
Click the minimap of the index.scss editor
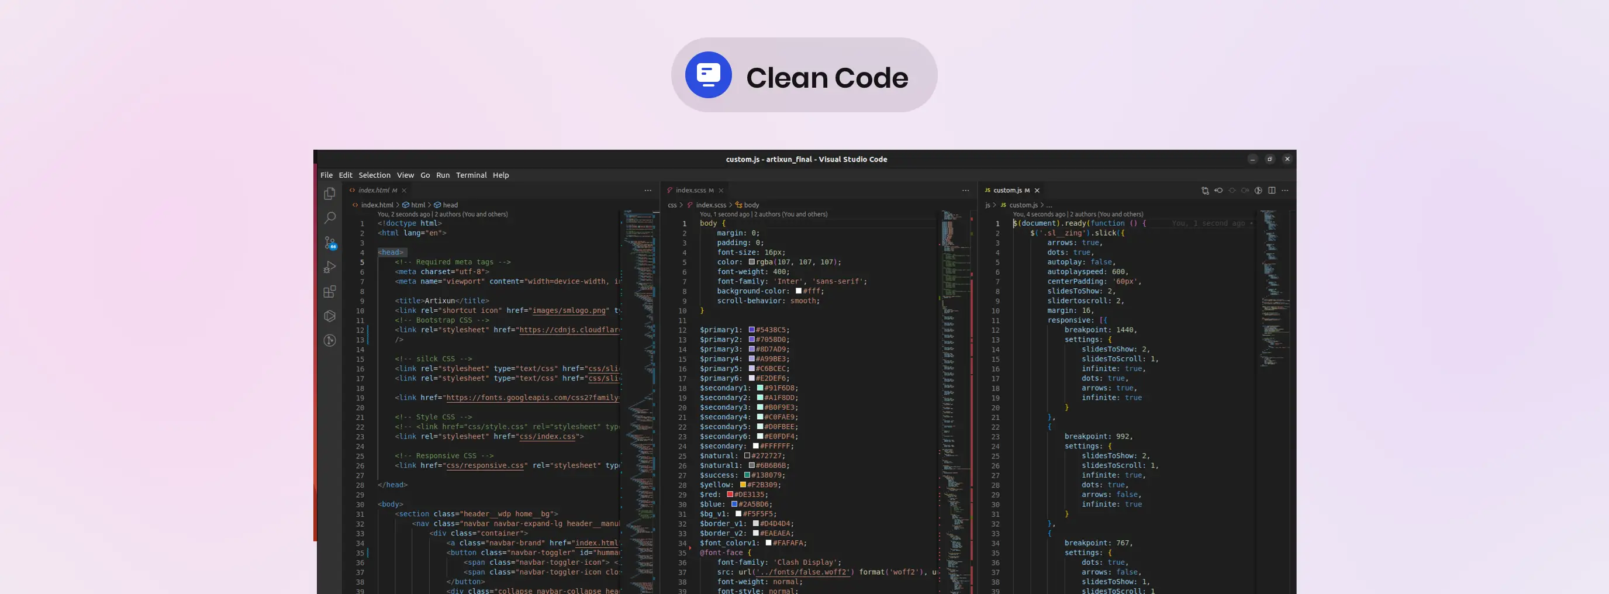pos(956,402)
